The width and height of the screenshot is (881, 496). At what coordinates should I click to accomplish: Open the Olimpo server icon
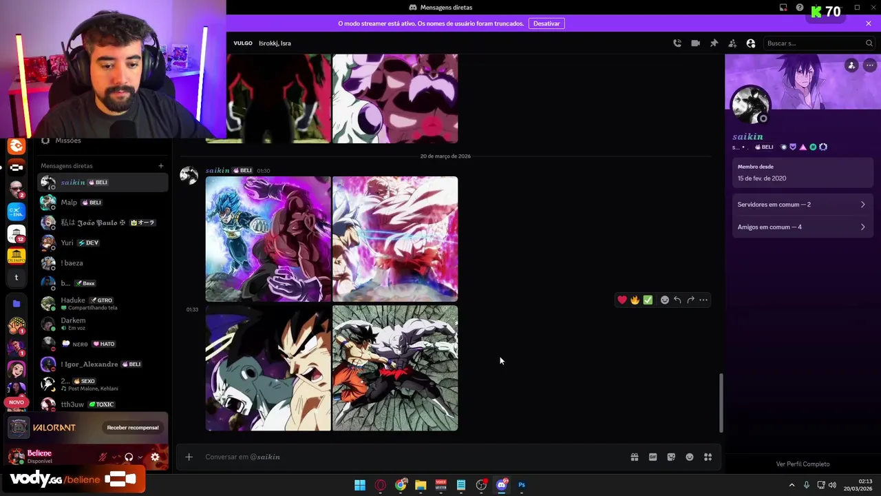(17, 256)
